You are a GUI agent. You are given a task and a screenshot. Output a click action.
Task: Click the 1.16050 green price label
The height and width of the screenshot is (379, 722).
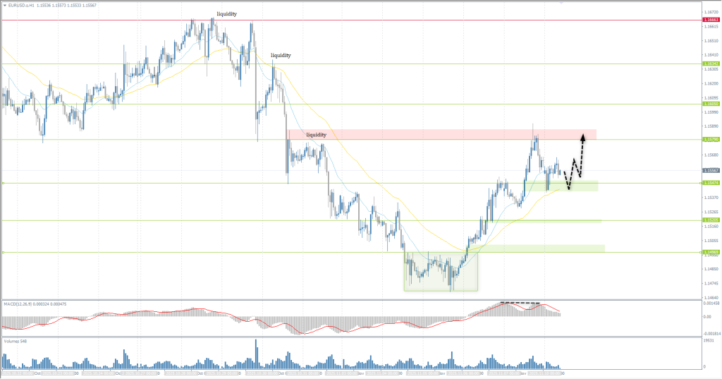(x=711, y=104)
